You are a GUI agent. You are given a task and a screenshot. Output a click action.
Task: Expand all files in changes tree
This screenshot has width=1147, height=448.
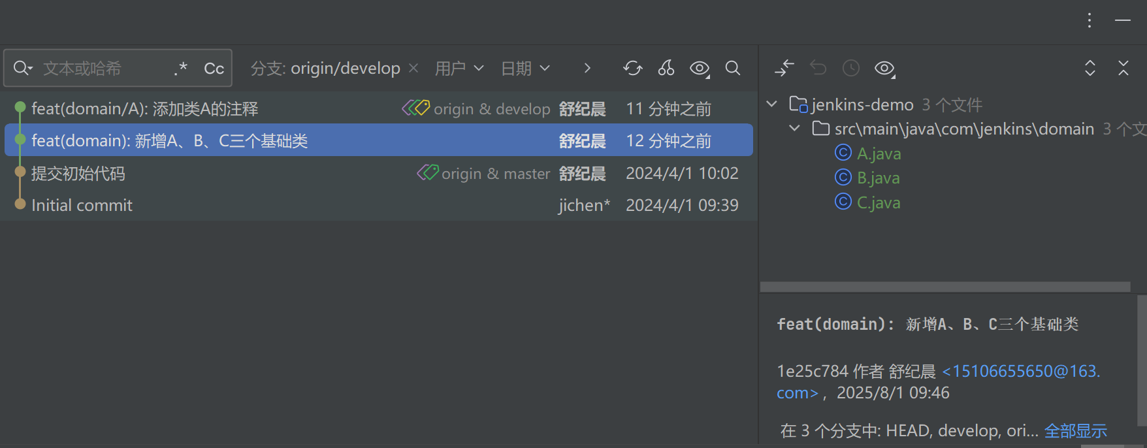coord(1090,68)
